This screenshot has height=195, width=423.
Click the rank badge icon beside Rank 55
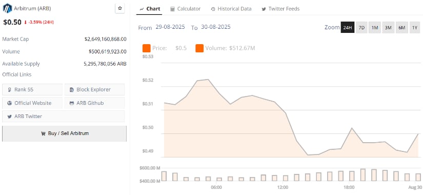click(10, 90)
